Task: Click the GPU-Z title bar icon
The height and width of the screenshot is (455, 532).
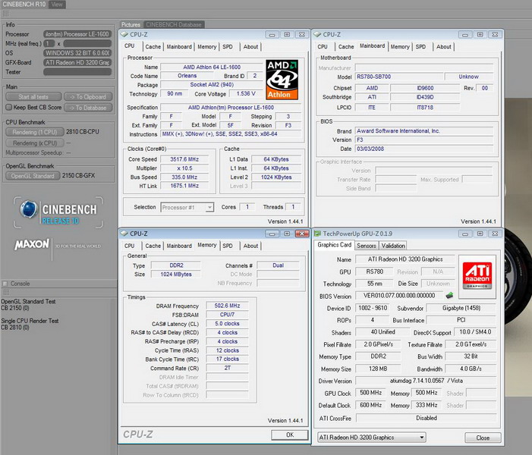Action: tap(317, 234)
